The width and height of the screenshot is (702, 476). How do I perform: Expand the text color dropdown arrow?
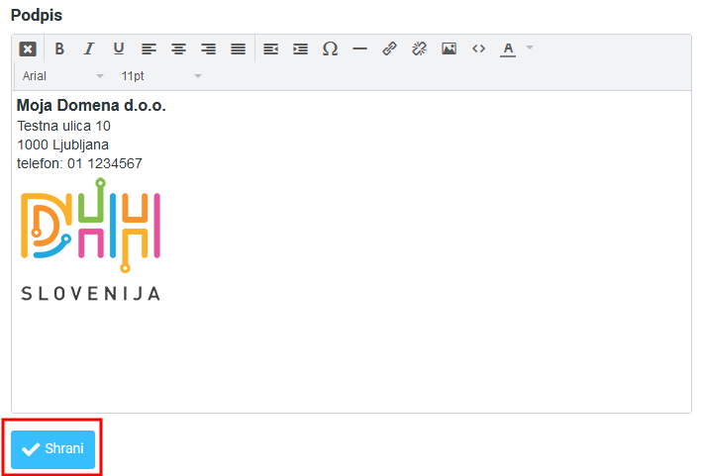530,48
